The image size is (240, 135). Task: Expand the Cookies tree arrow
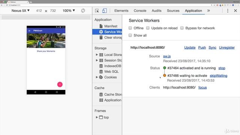[97, 77]
